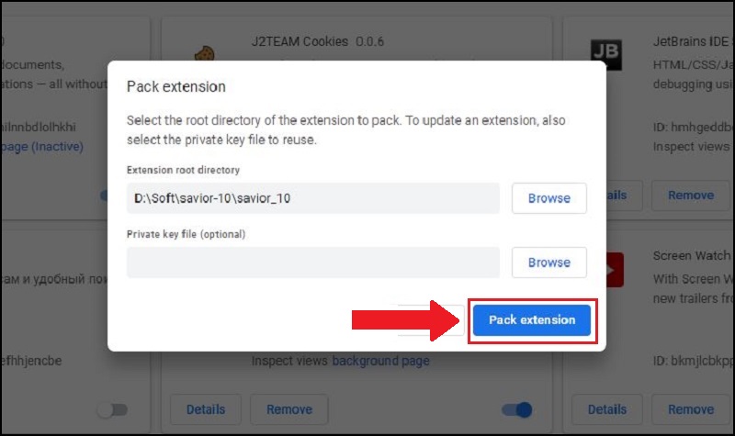Click the JetBrains IDE Support JB icon
This screenshot has width=735, height=436.
pos(605,54)
